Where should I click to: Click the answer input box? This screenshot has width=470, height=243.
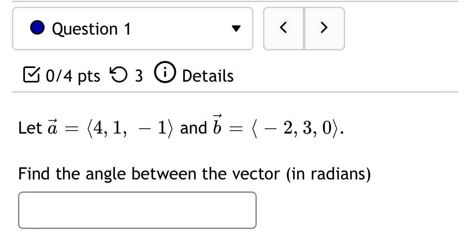click(137, 210)
